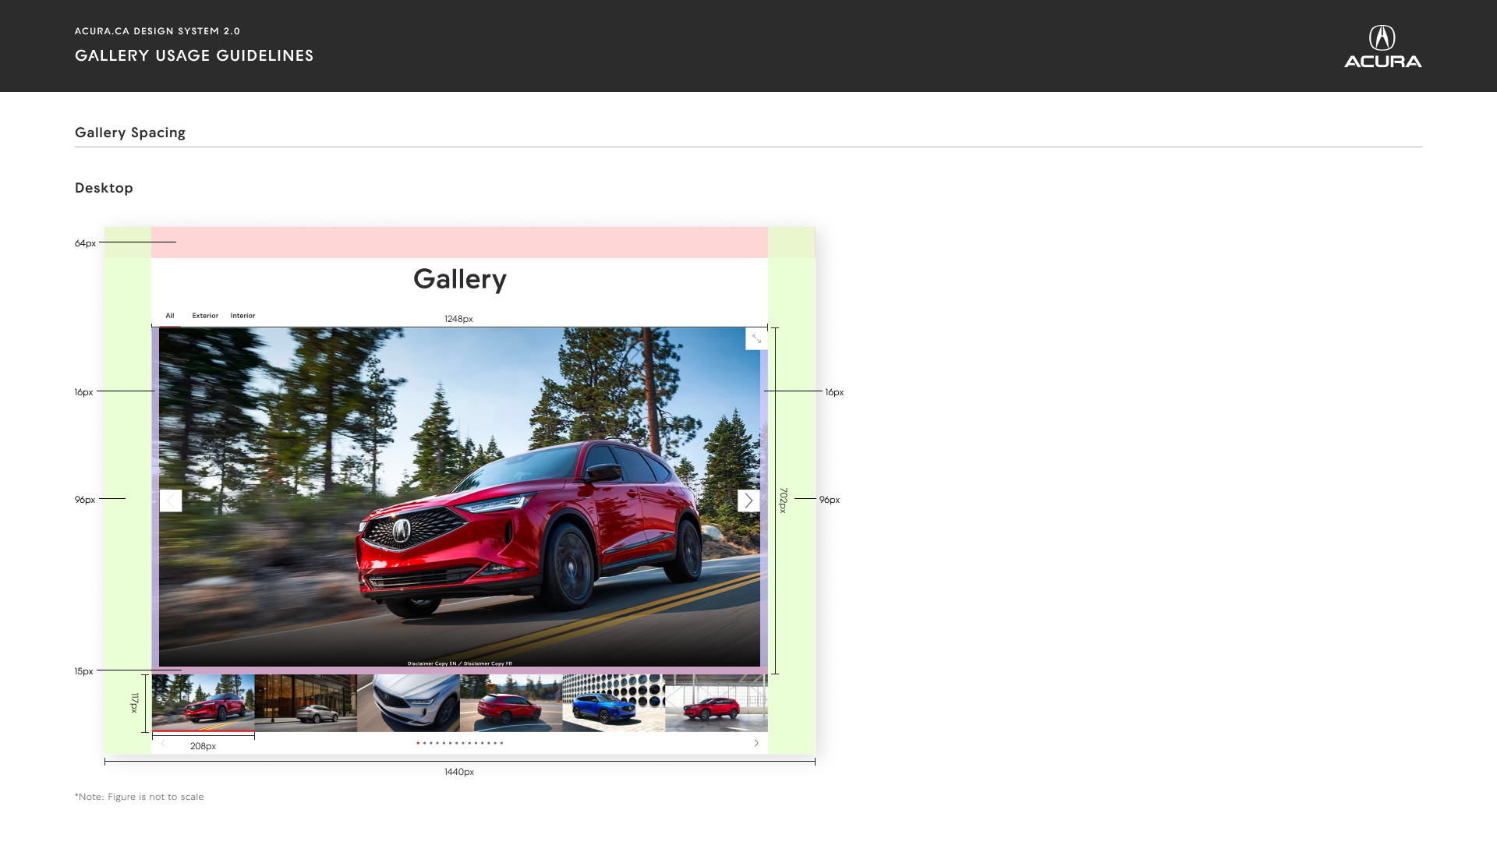The image size is (1497, 842).
Task: Expand the gallery image to fullscreen
Action: (x=756, y=338)
